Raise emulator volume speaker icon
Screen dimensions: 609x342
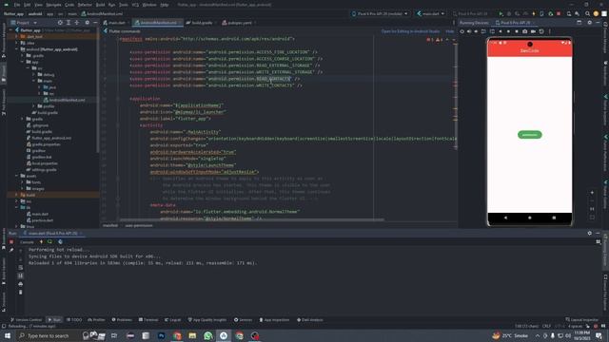point(469,31)
